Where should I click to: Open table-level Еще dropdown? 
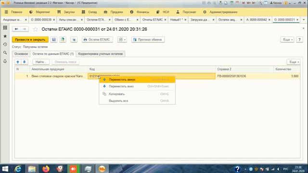(x=294, y=62)
